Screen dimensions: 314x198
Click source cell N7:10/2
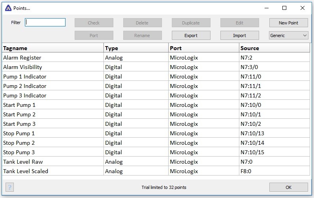pyautogui.click(x=275, y=124)
